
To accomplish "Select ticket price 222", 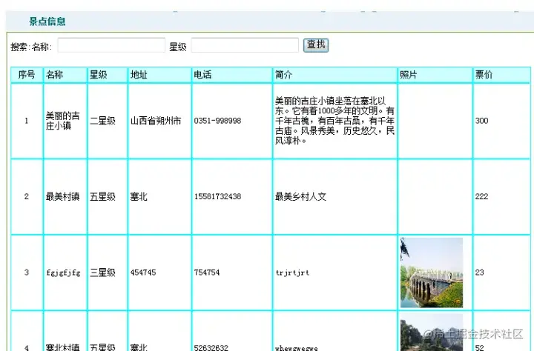I will (x=482, y=196).
